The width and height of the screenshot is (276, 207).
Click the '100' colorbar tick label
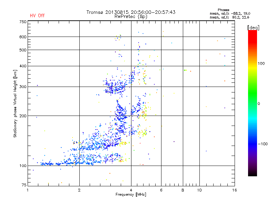pyautogui.click(x=261, y=63)
